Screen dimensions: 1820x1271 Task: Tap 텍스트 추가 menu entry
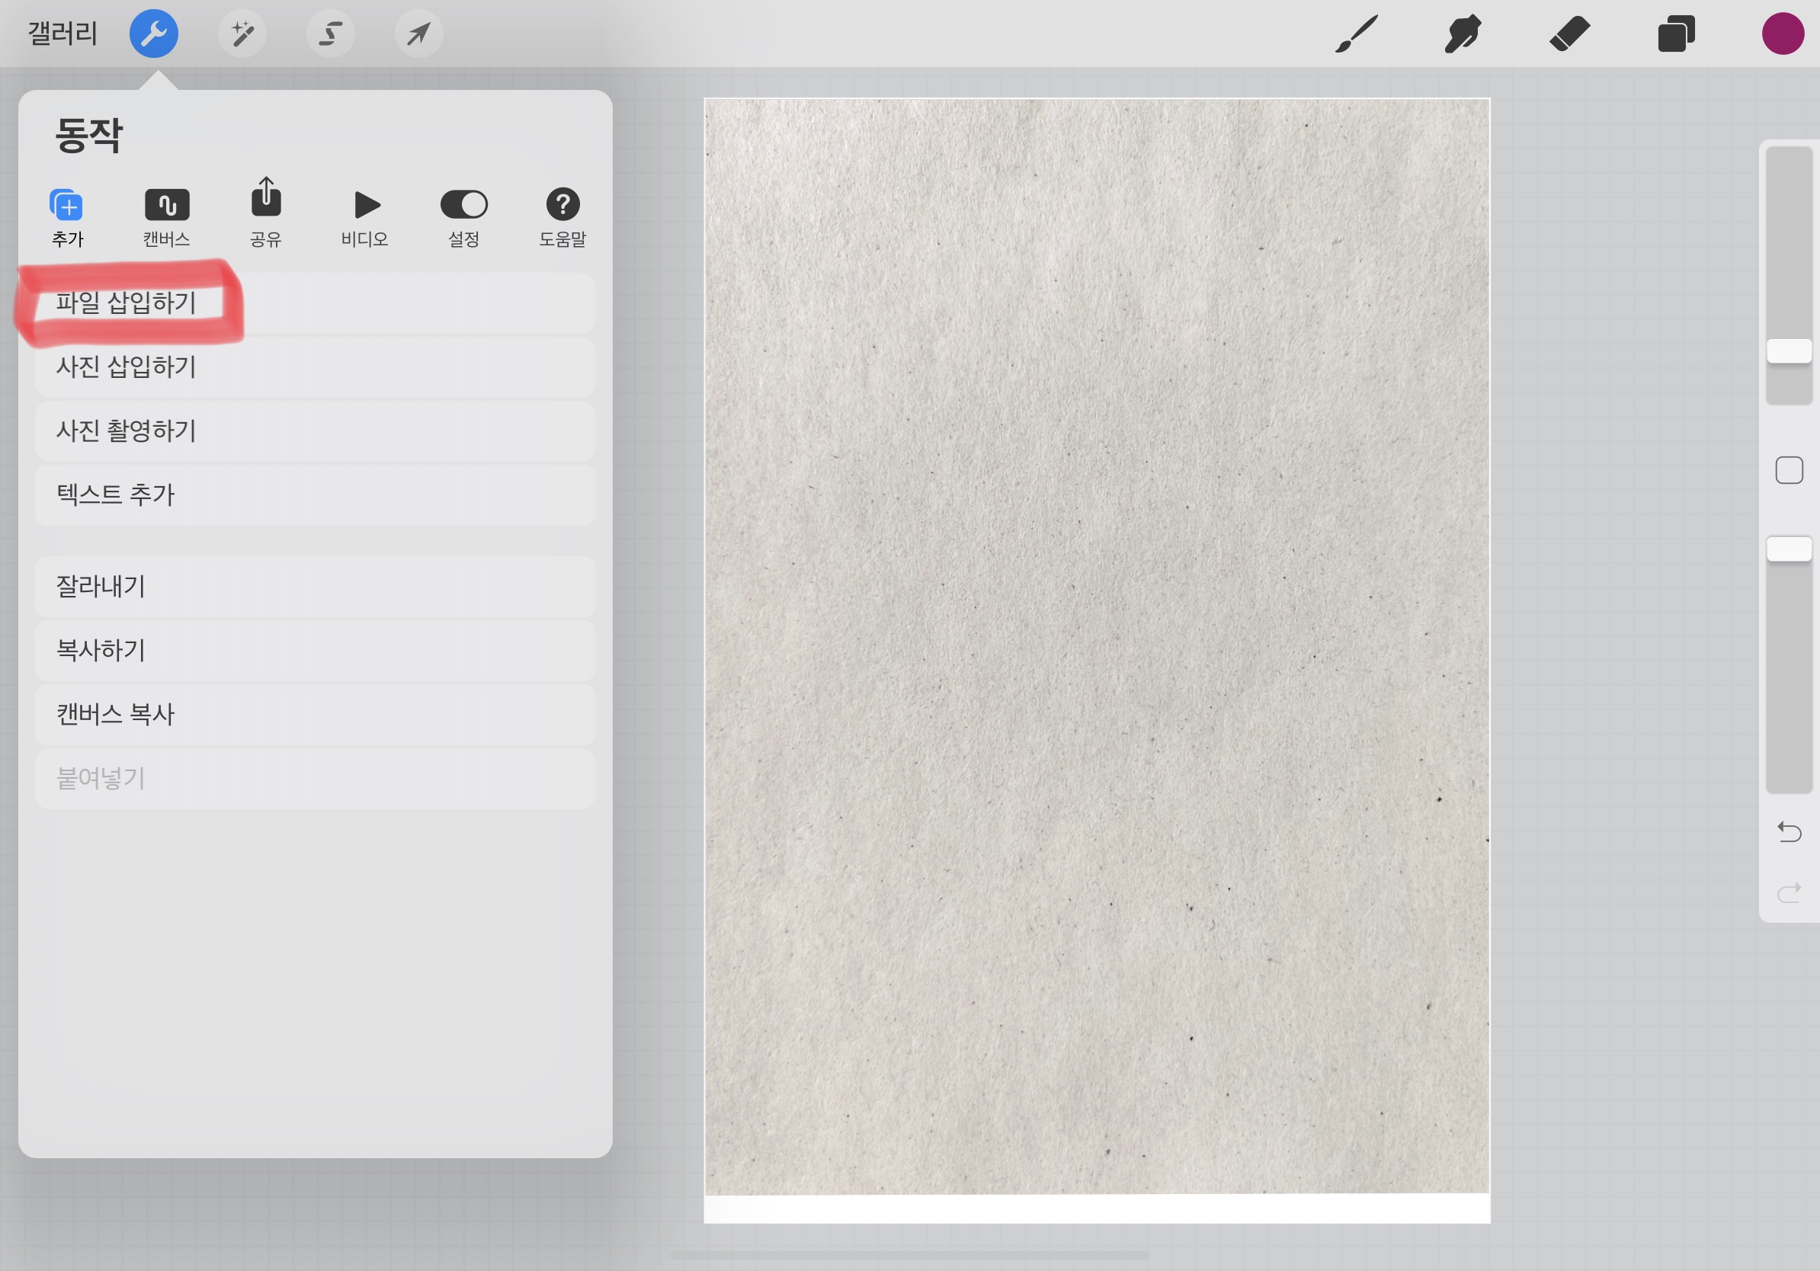pos(315,495)
